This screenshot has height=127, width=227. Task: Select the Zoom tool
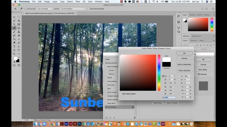pyautogui.click(x=14, y=54)
